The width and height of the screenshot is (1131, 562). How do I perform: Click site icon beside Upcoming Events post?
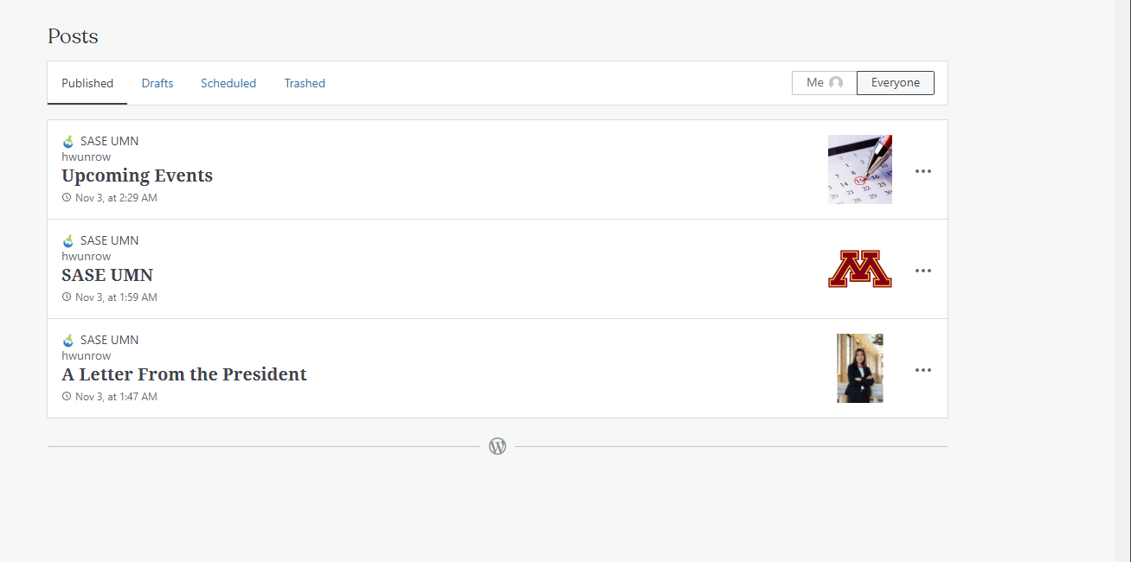[68, 142]
